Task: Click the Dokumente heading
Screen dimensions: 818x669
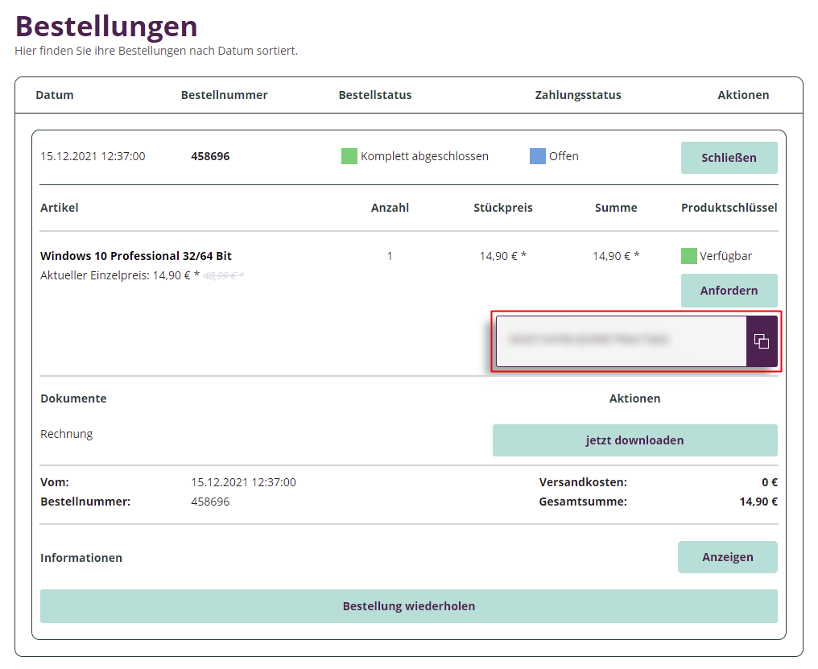Action: coord(73,399)
